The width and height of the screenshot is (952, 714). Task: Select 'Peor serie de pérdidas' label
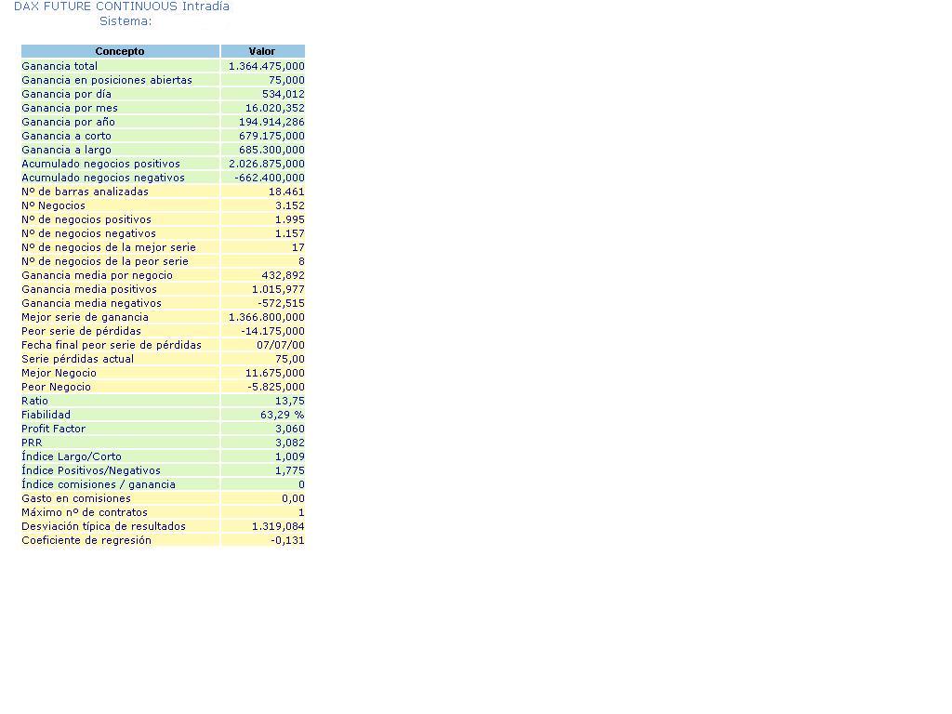[82, 332]
